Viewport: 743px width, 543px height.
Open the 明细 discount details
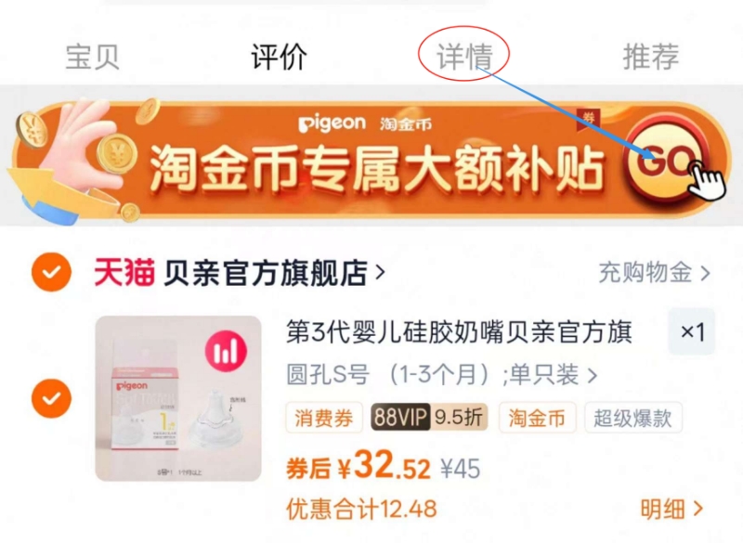pyautogui.click(x=671, y=509)
